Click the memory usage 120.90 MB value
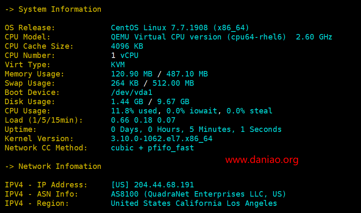361x213 pixels. click(132, 74)
